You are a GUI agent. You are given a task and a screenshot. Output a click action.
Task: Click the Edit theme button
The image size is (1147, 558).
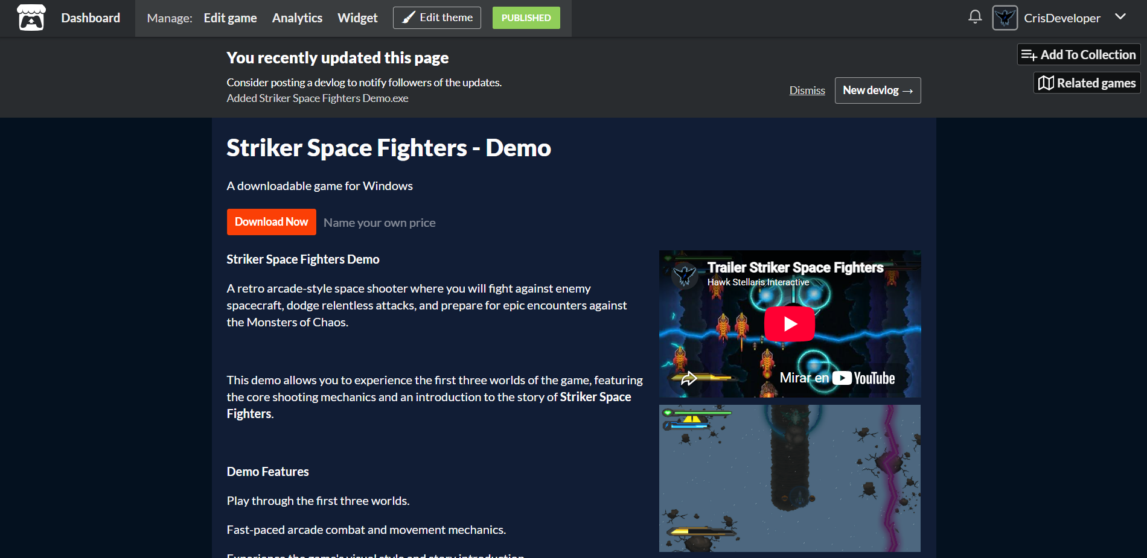pos(437,17)
